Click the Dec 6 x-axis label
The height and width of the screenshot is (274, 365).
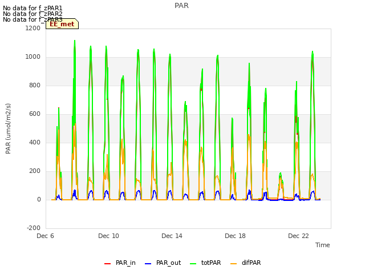tap(46, 236)
